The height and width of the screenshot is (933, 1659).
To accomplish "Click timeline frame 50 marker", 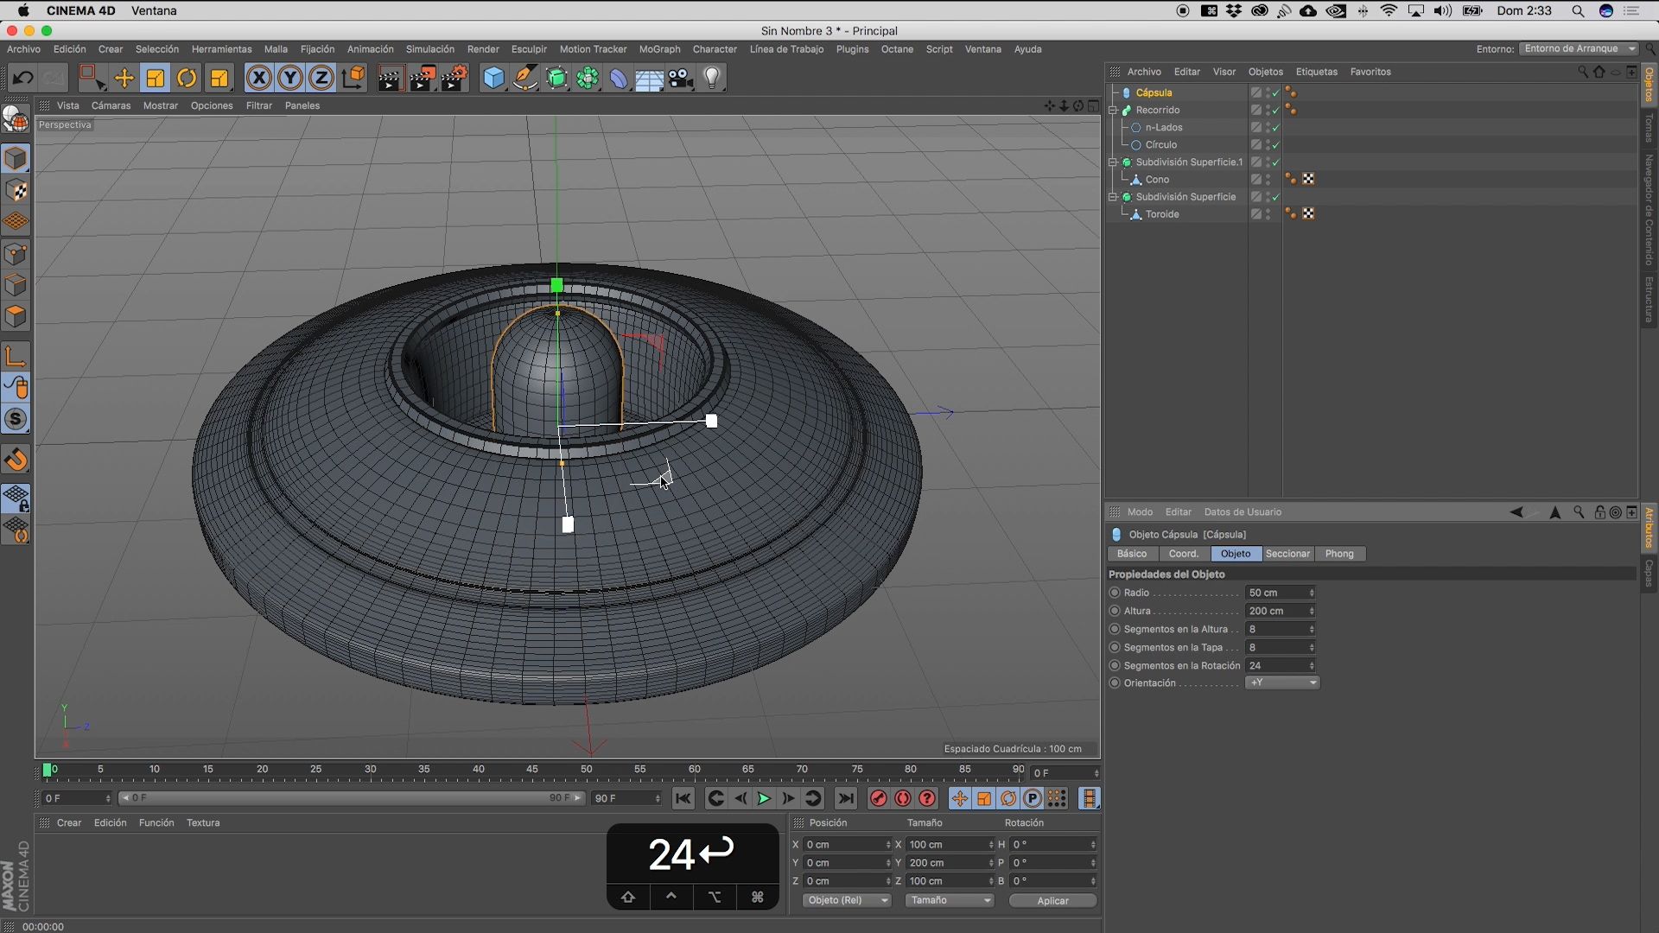I will tap(587, 769).
